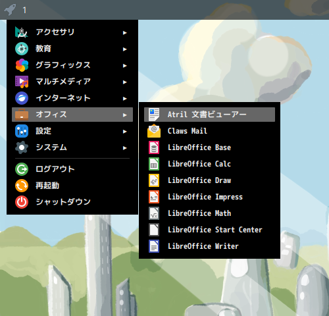Launch Atril 文書ビューアー
The height and width of the screenshot is (316, 329).
pos(209,115)
